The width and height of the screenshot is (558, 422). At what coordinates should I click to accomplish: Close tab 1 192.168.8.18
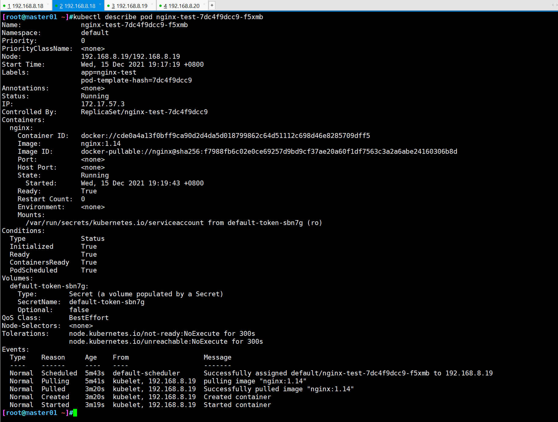coord(48,4)
